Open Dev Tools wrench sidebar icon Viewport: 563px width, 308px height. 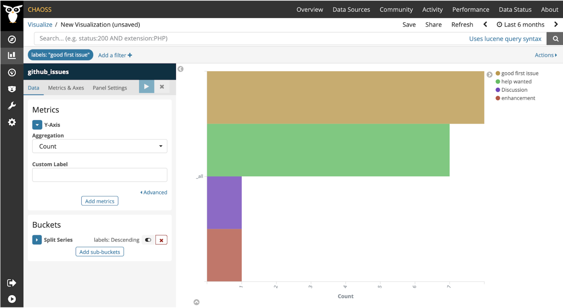tap(12, 105)
